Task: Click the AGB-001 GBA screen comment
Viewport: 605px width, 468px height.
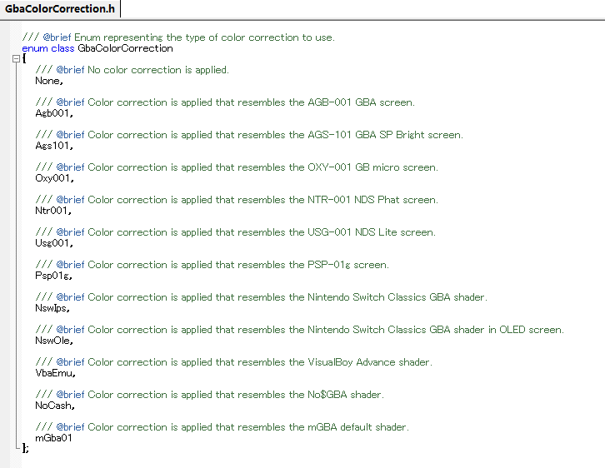Action: click(x=225, y=102)
